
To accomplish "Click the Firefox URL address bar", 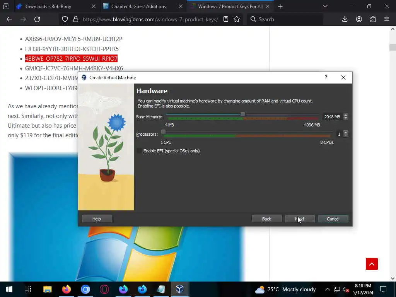I will tap(150, 19).
